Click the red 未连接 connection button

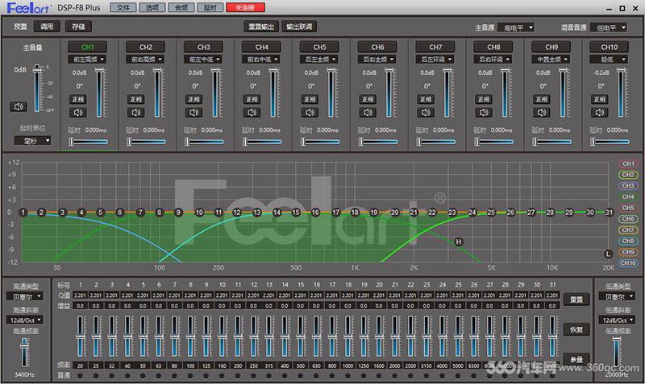(245, 7)
